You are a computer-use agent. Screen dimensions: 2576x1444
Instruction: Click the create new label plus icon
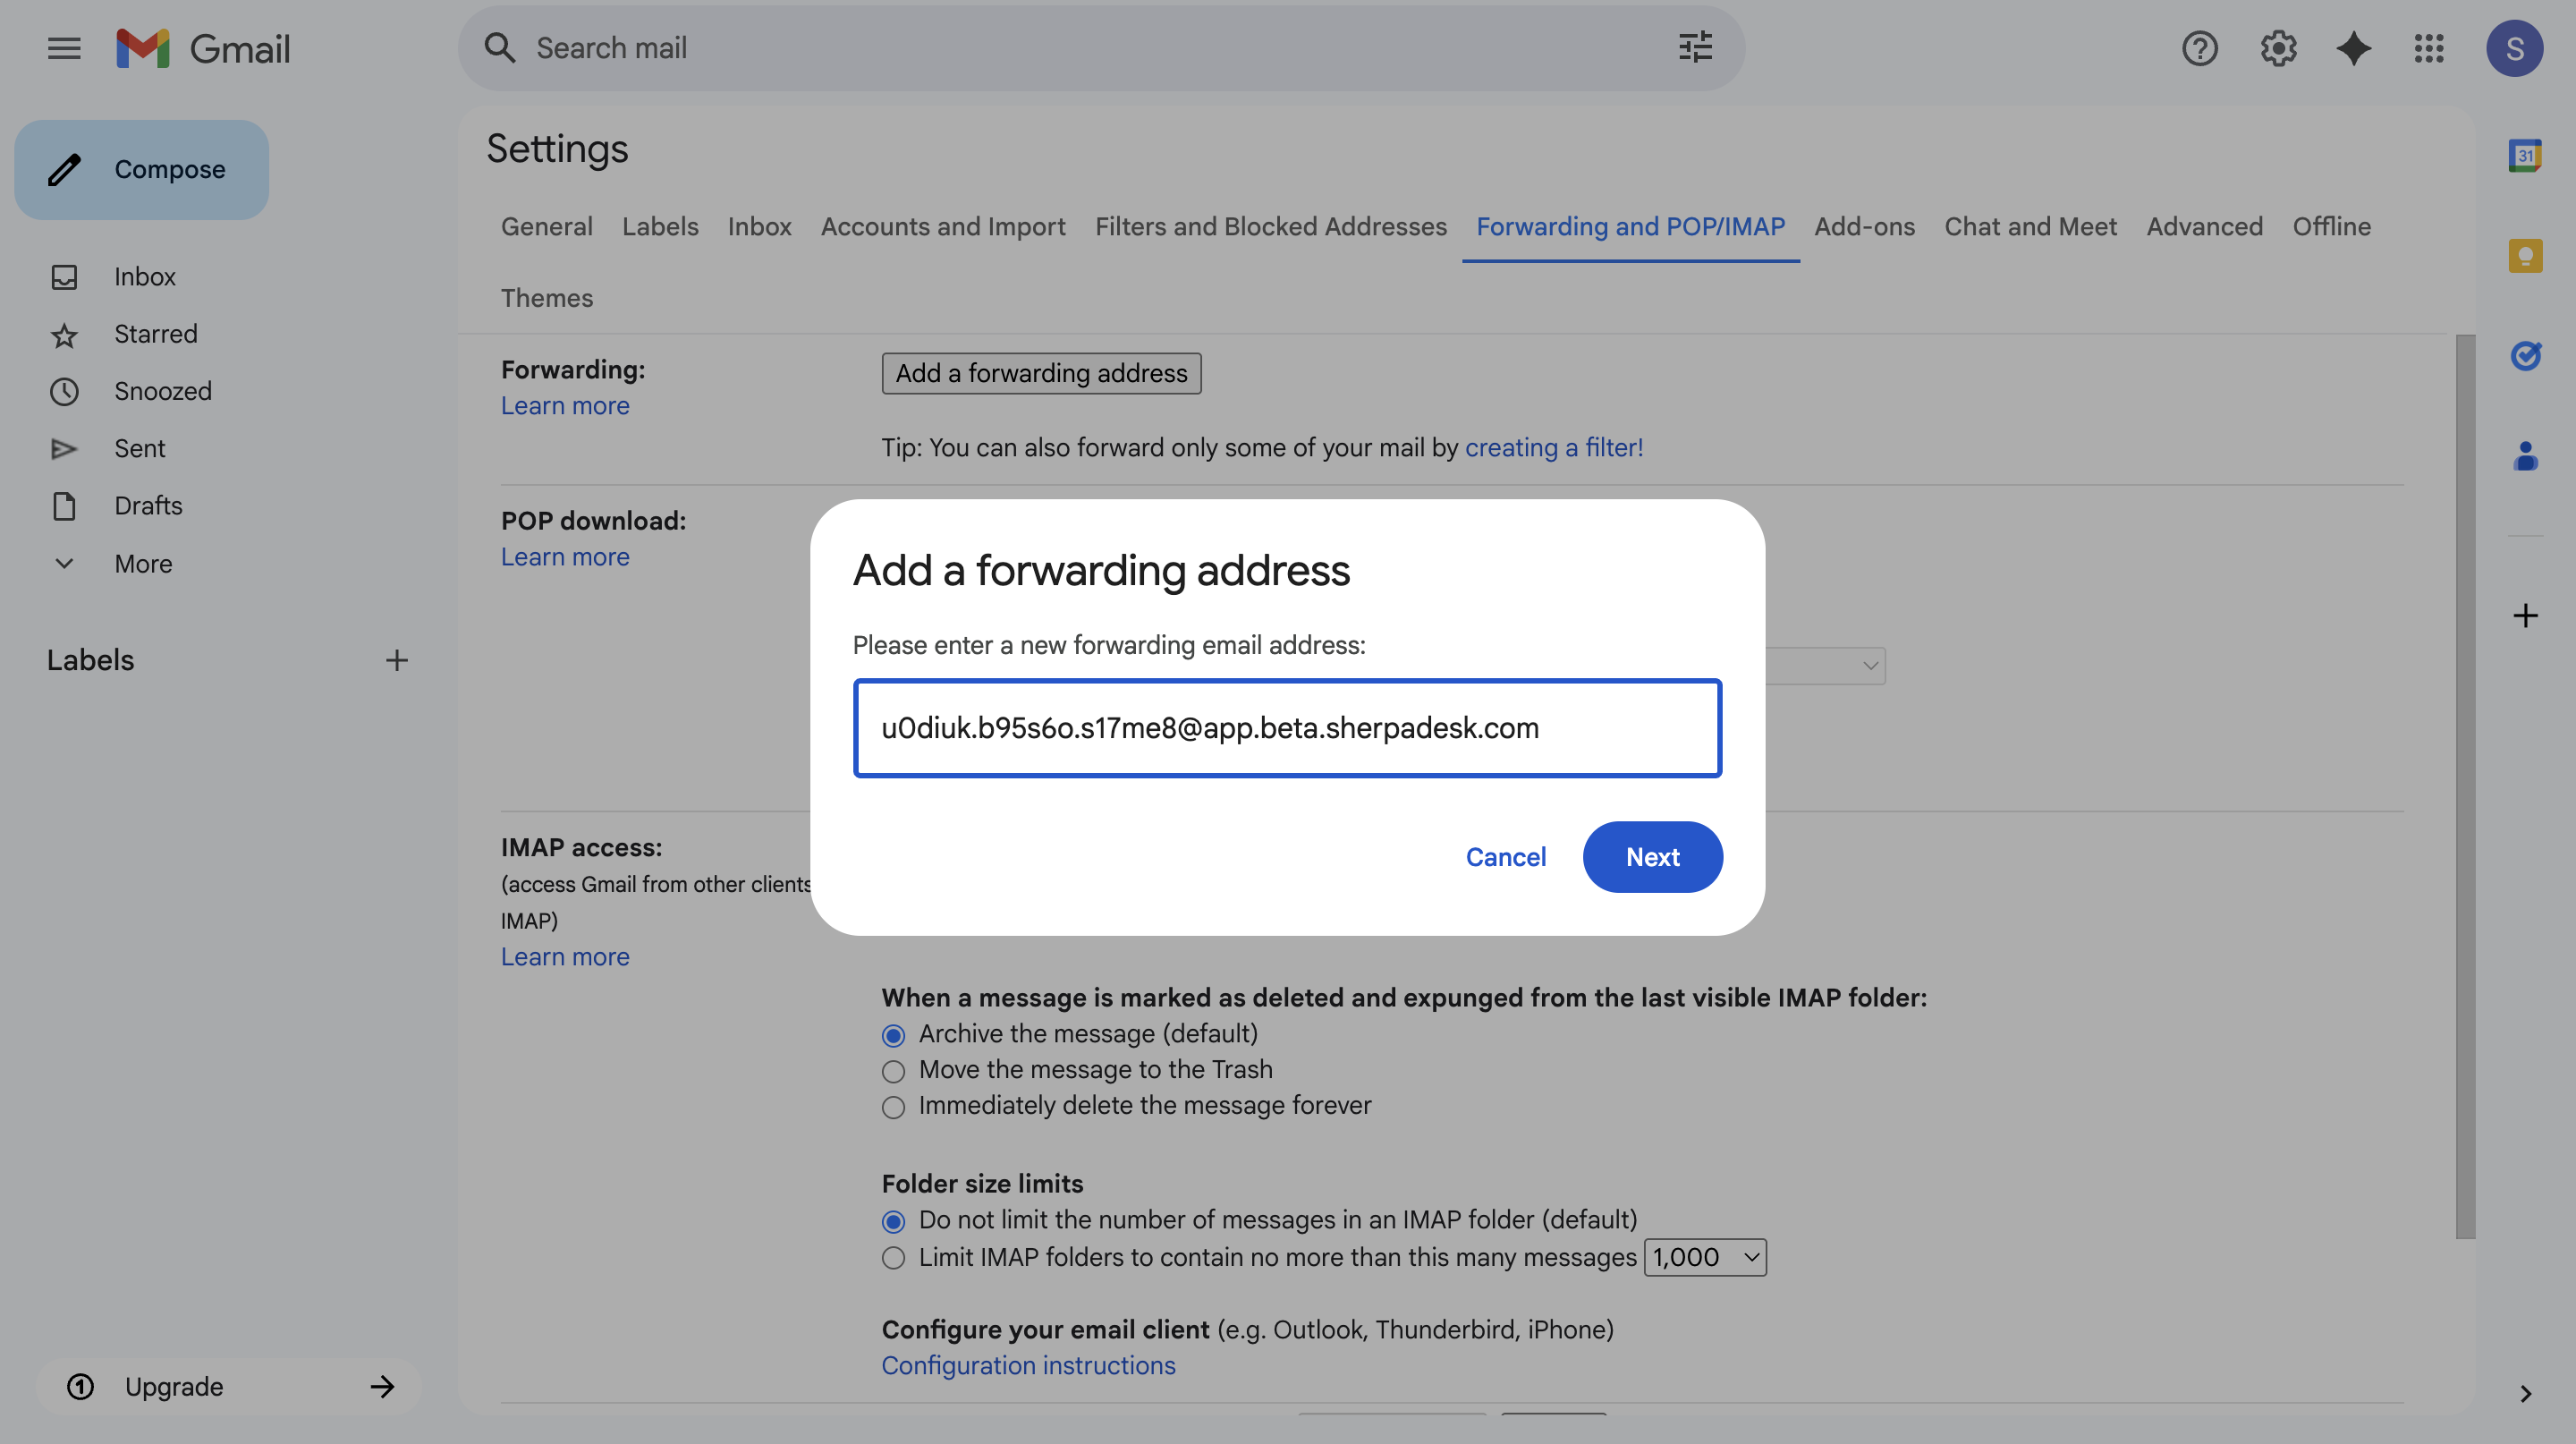coord(396,660)
